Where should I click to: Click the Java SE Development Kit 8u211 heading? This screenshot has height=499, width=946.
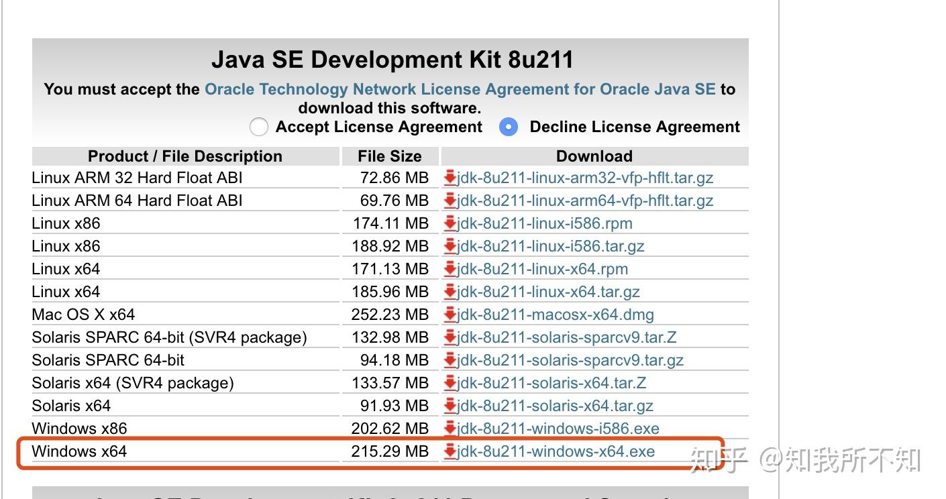click(x=392, y=60)
